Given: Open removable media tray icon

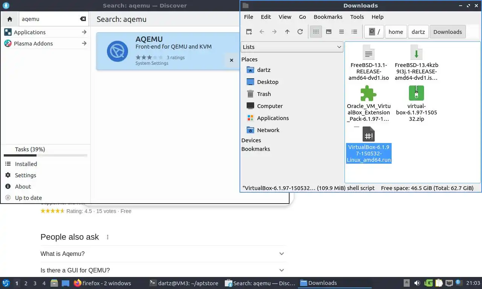Looking at the screenshot, I should (x=407, y=283).
